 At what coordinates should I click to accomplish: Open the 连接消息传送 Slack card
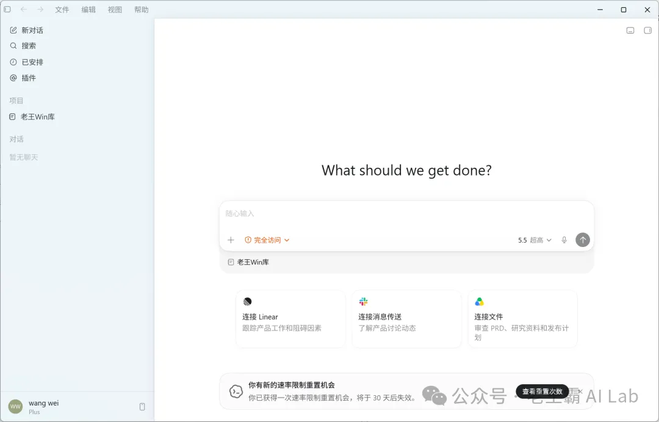[406, 319]
